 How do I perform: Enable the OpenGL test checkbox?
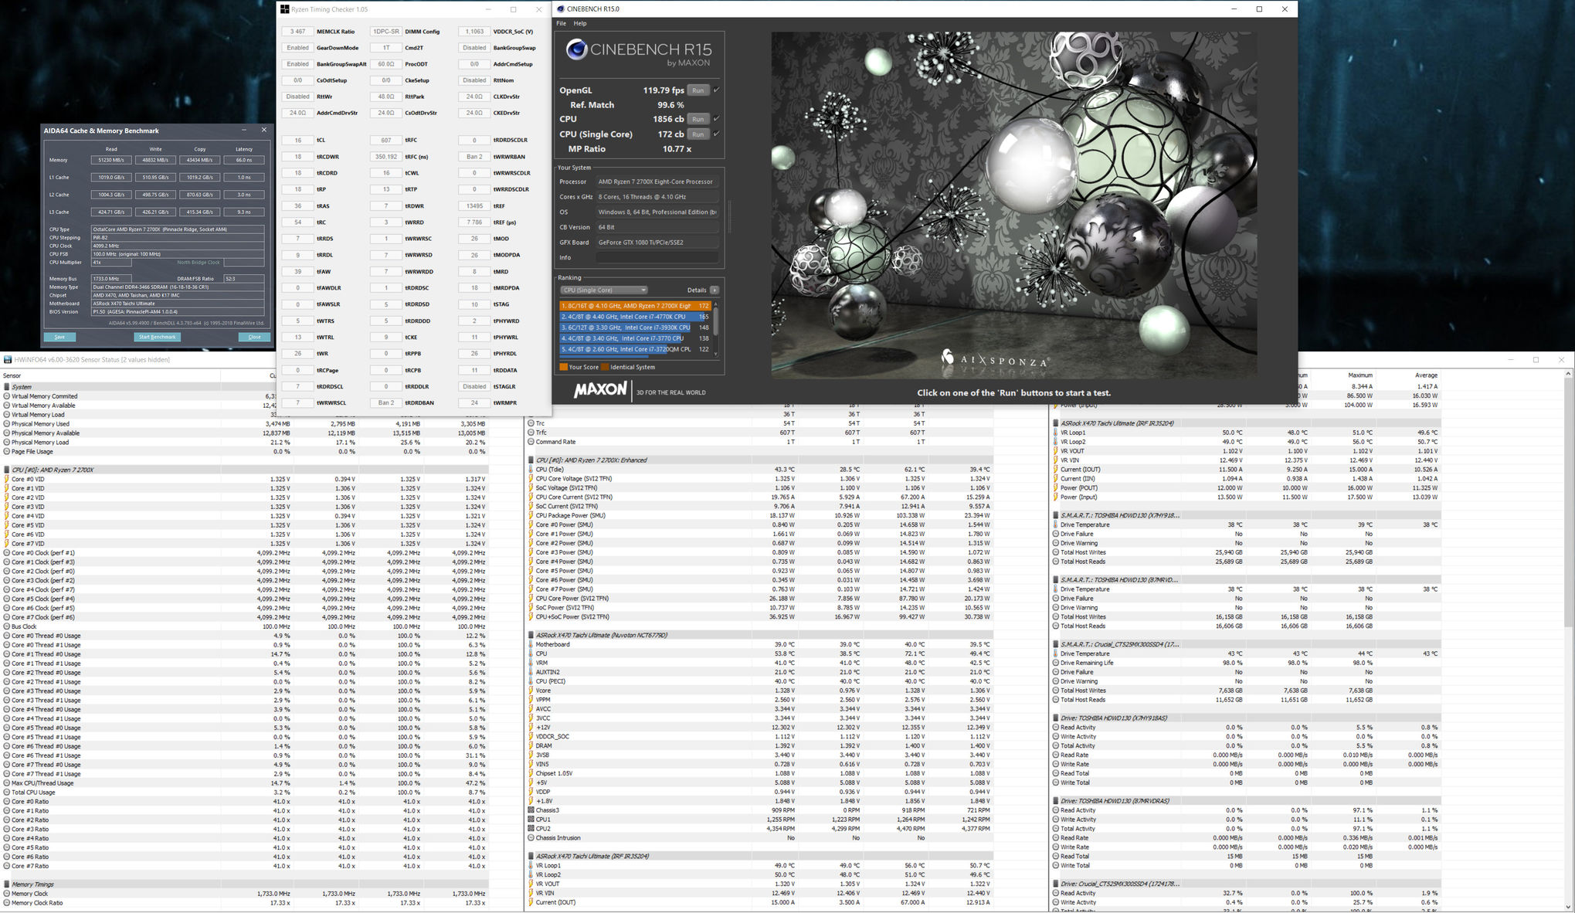tap(716, 90)
